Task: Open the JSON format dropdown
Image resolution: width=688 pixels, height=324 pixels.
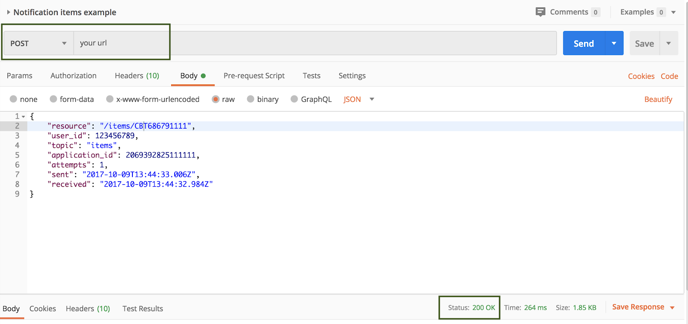Action: coord(359,99)
